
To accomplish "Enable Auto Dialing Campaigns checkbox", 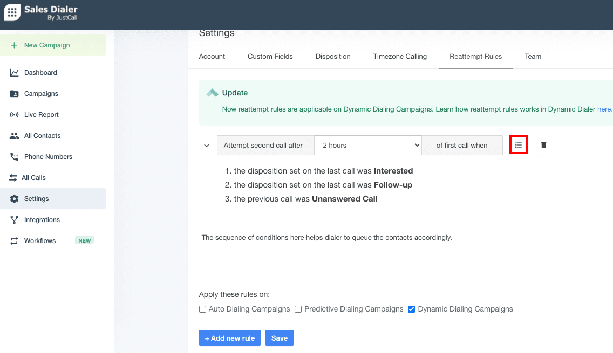I will 202,309.
